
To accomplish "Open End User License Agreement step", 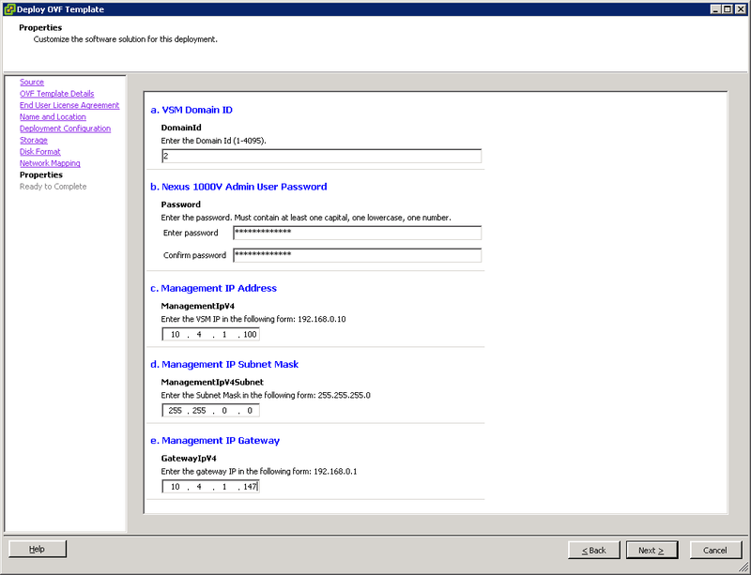I will (69, 105).
